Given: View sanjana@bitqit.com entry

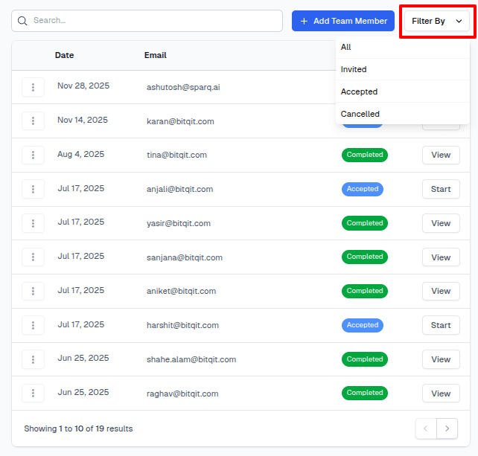Looking at the screenshot, I should pyautogui.click(x=441, y=257).
